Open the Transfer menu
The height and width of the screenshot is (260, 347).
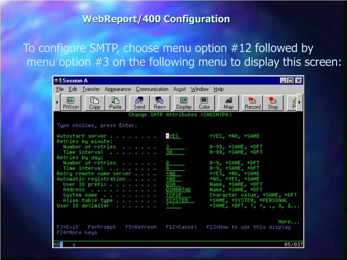pyautogui.click(x=91, y=89)
